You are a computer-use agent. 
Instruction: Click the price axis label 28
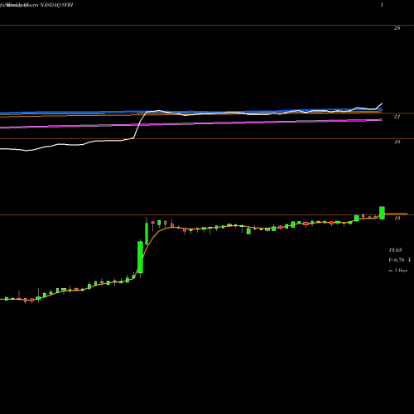(397, 28)
